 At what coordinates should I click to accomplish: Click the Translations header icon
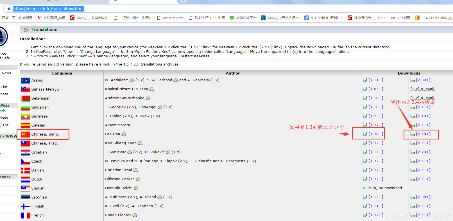(x=26, y=30)
